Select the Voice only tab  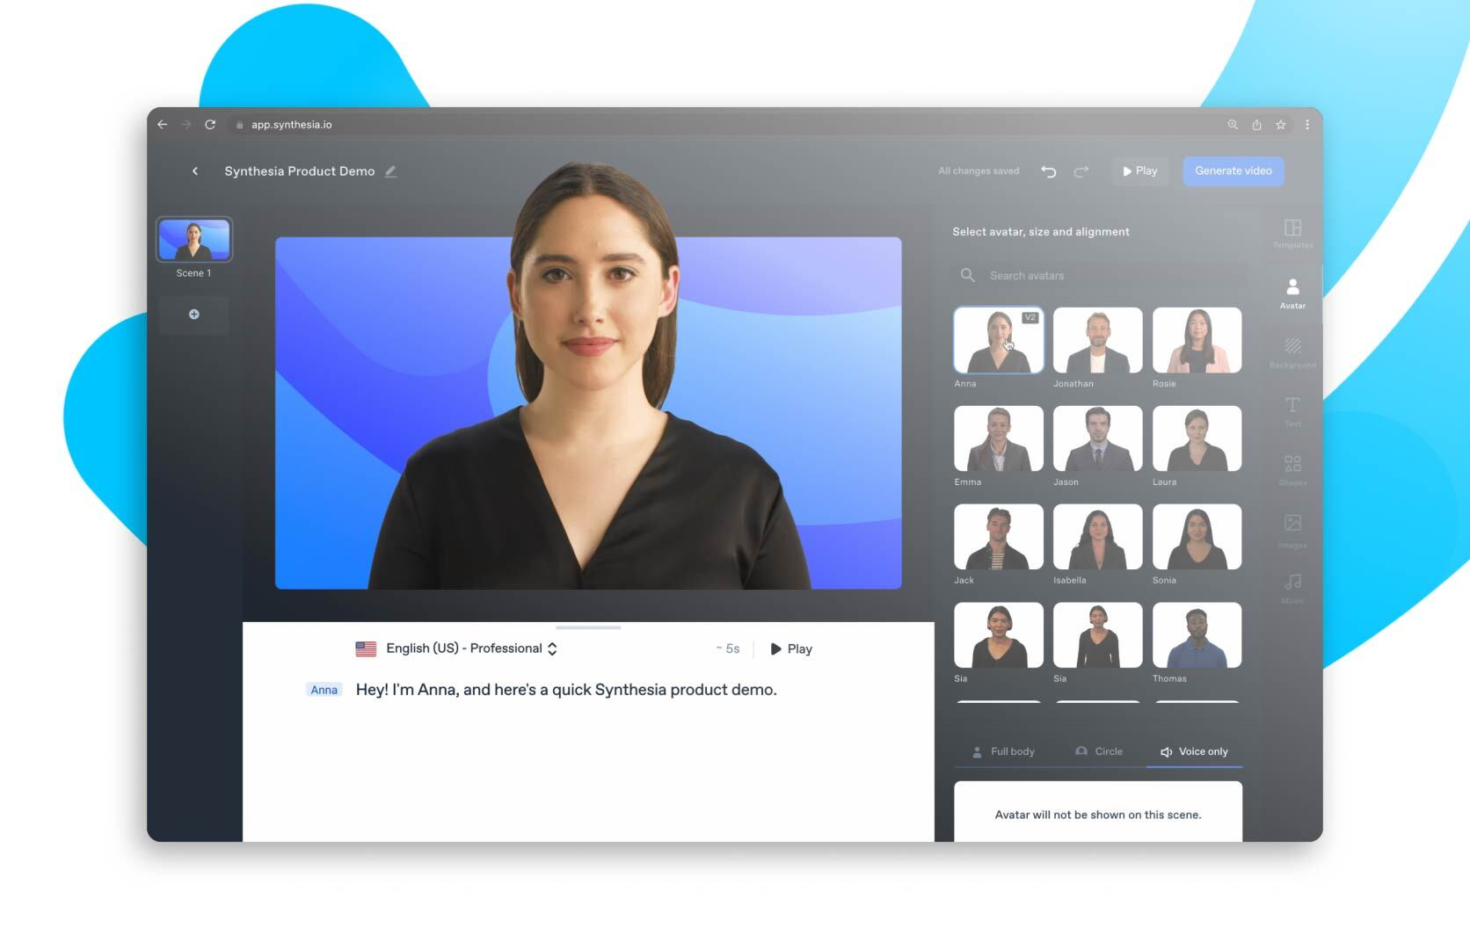click(x=1194, y=751)
